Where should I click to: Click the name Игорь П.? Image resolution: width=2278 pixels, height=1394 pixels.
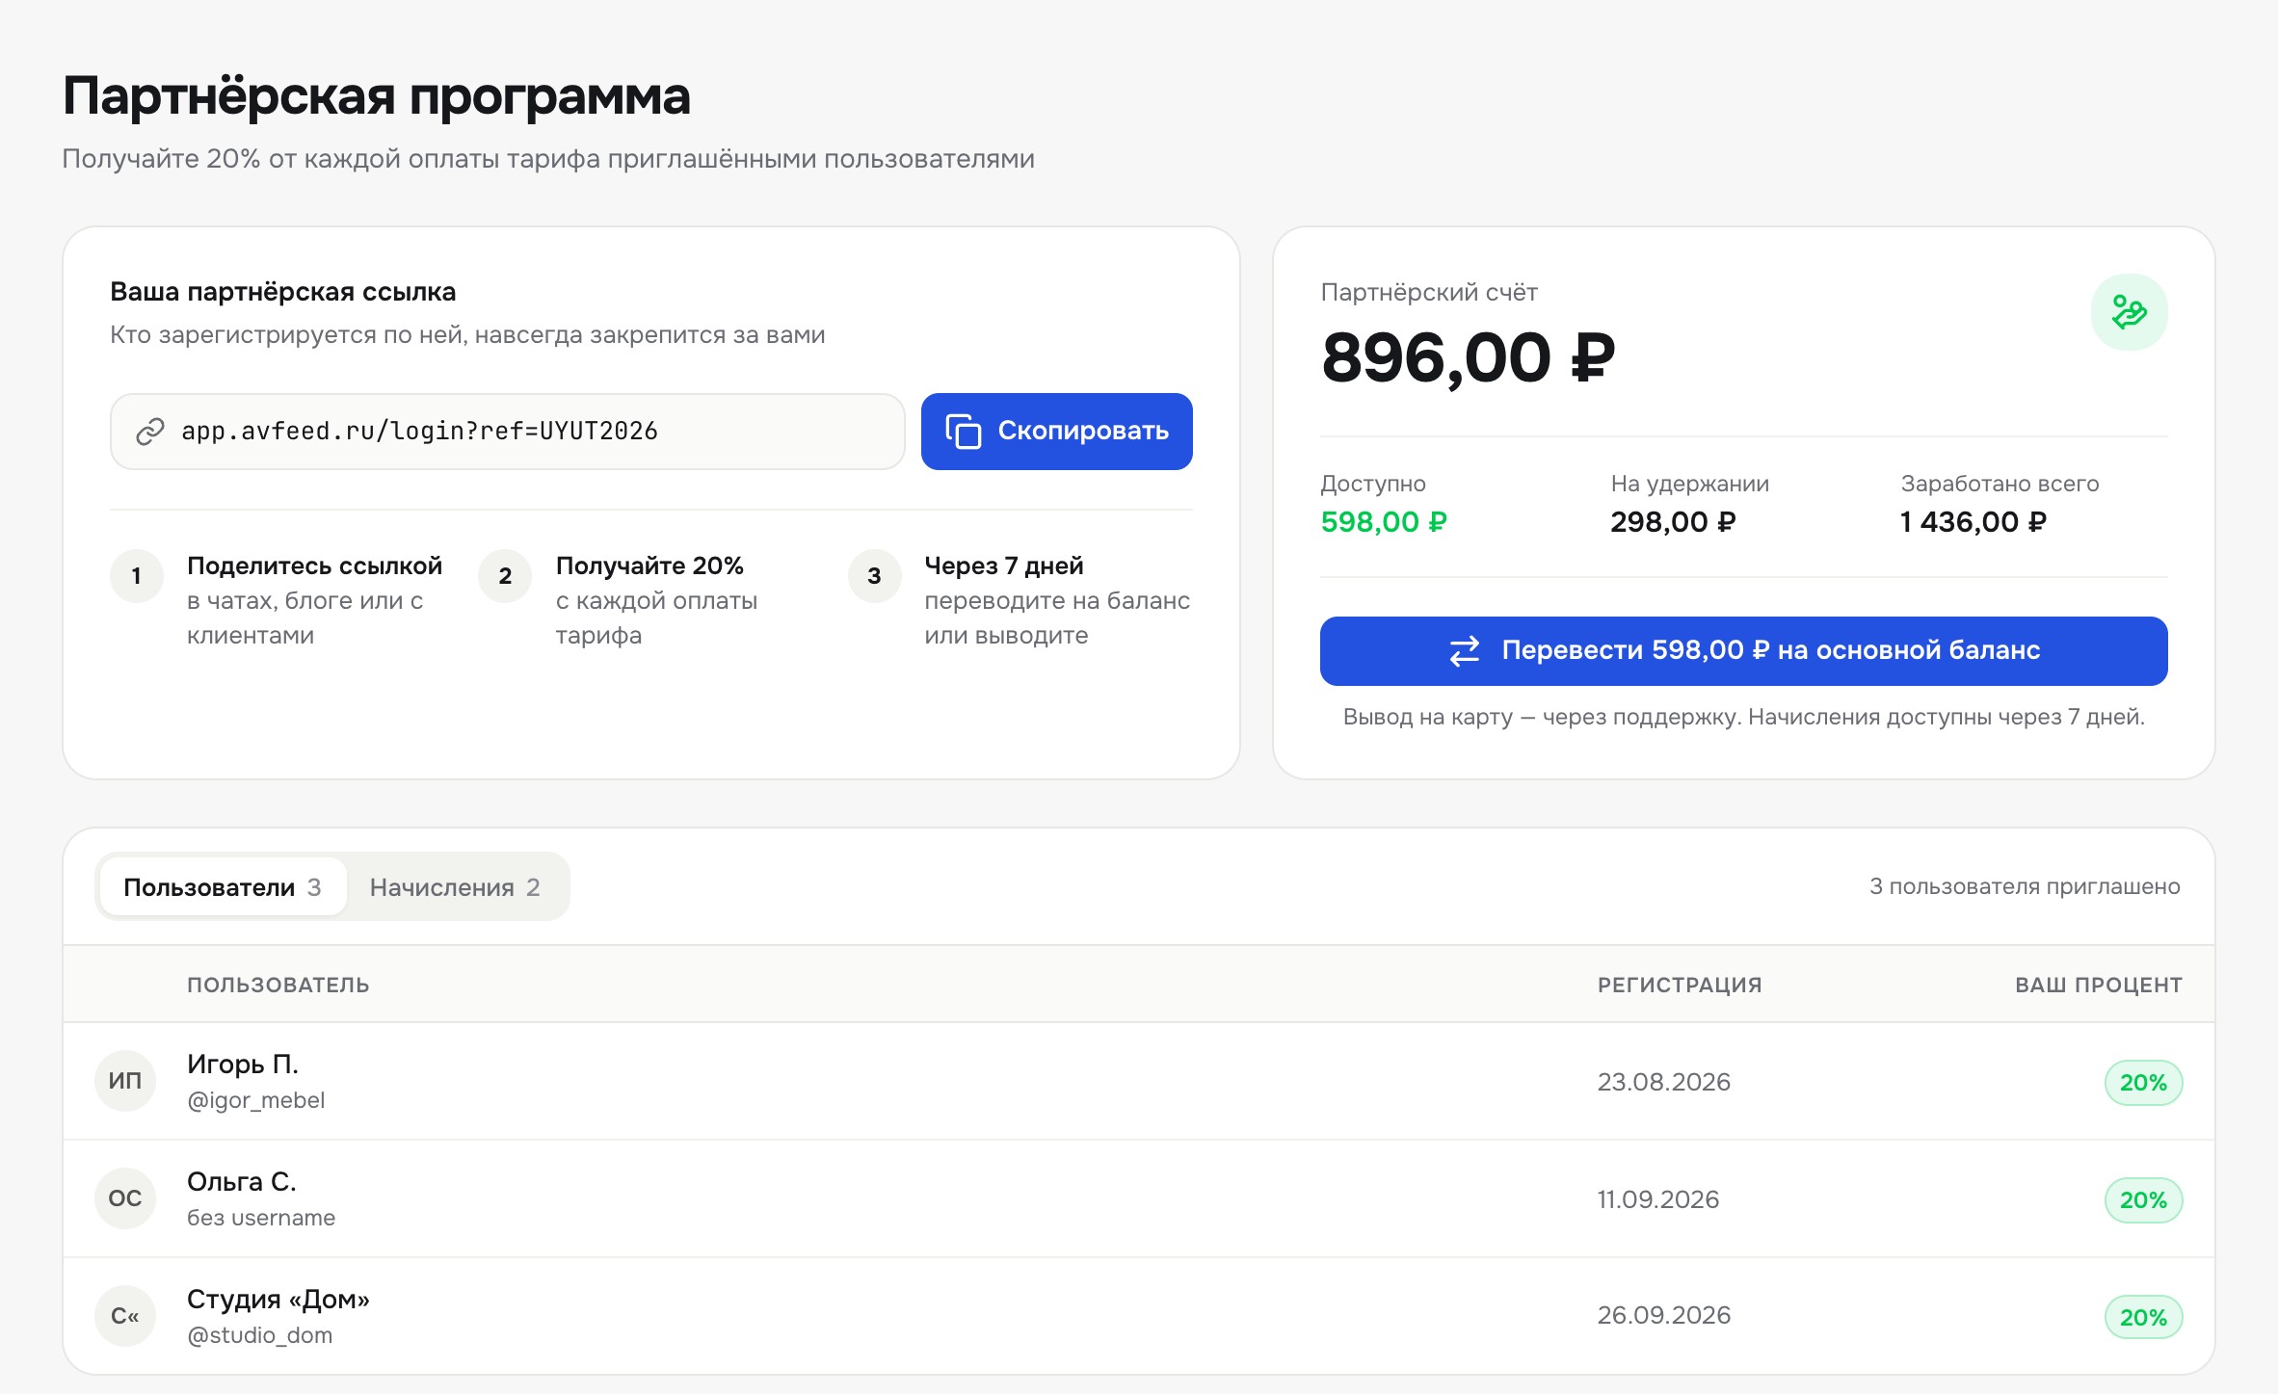[243, 1064]
